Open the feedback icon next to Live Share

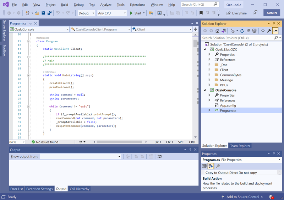[x=255, y=13]
